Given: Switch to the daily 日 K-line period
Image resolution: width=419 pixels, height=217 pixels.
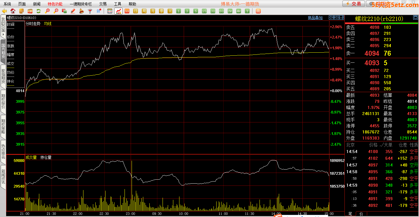Looking at the screenshot, I should pyautogui.click(x=136, y=11).
